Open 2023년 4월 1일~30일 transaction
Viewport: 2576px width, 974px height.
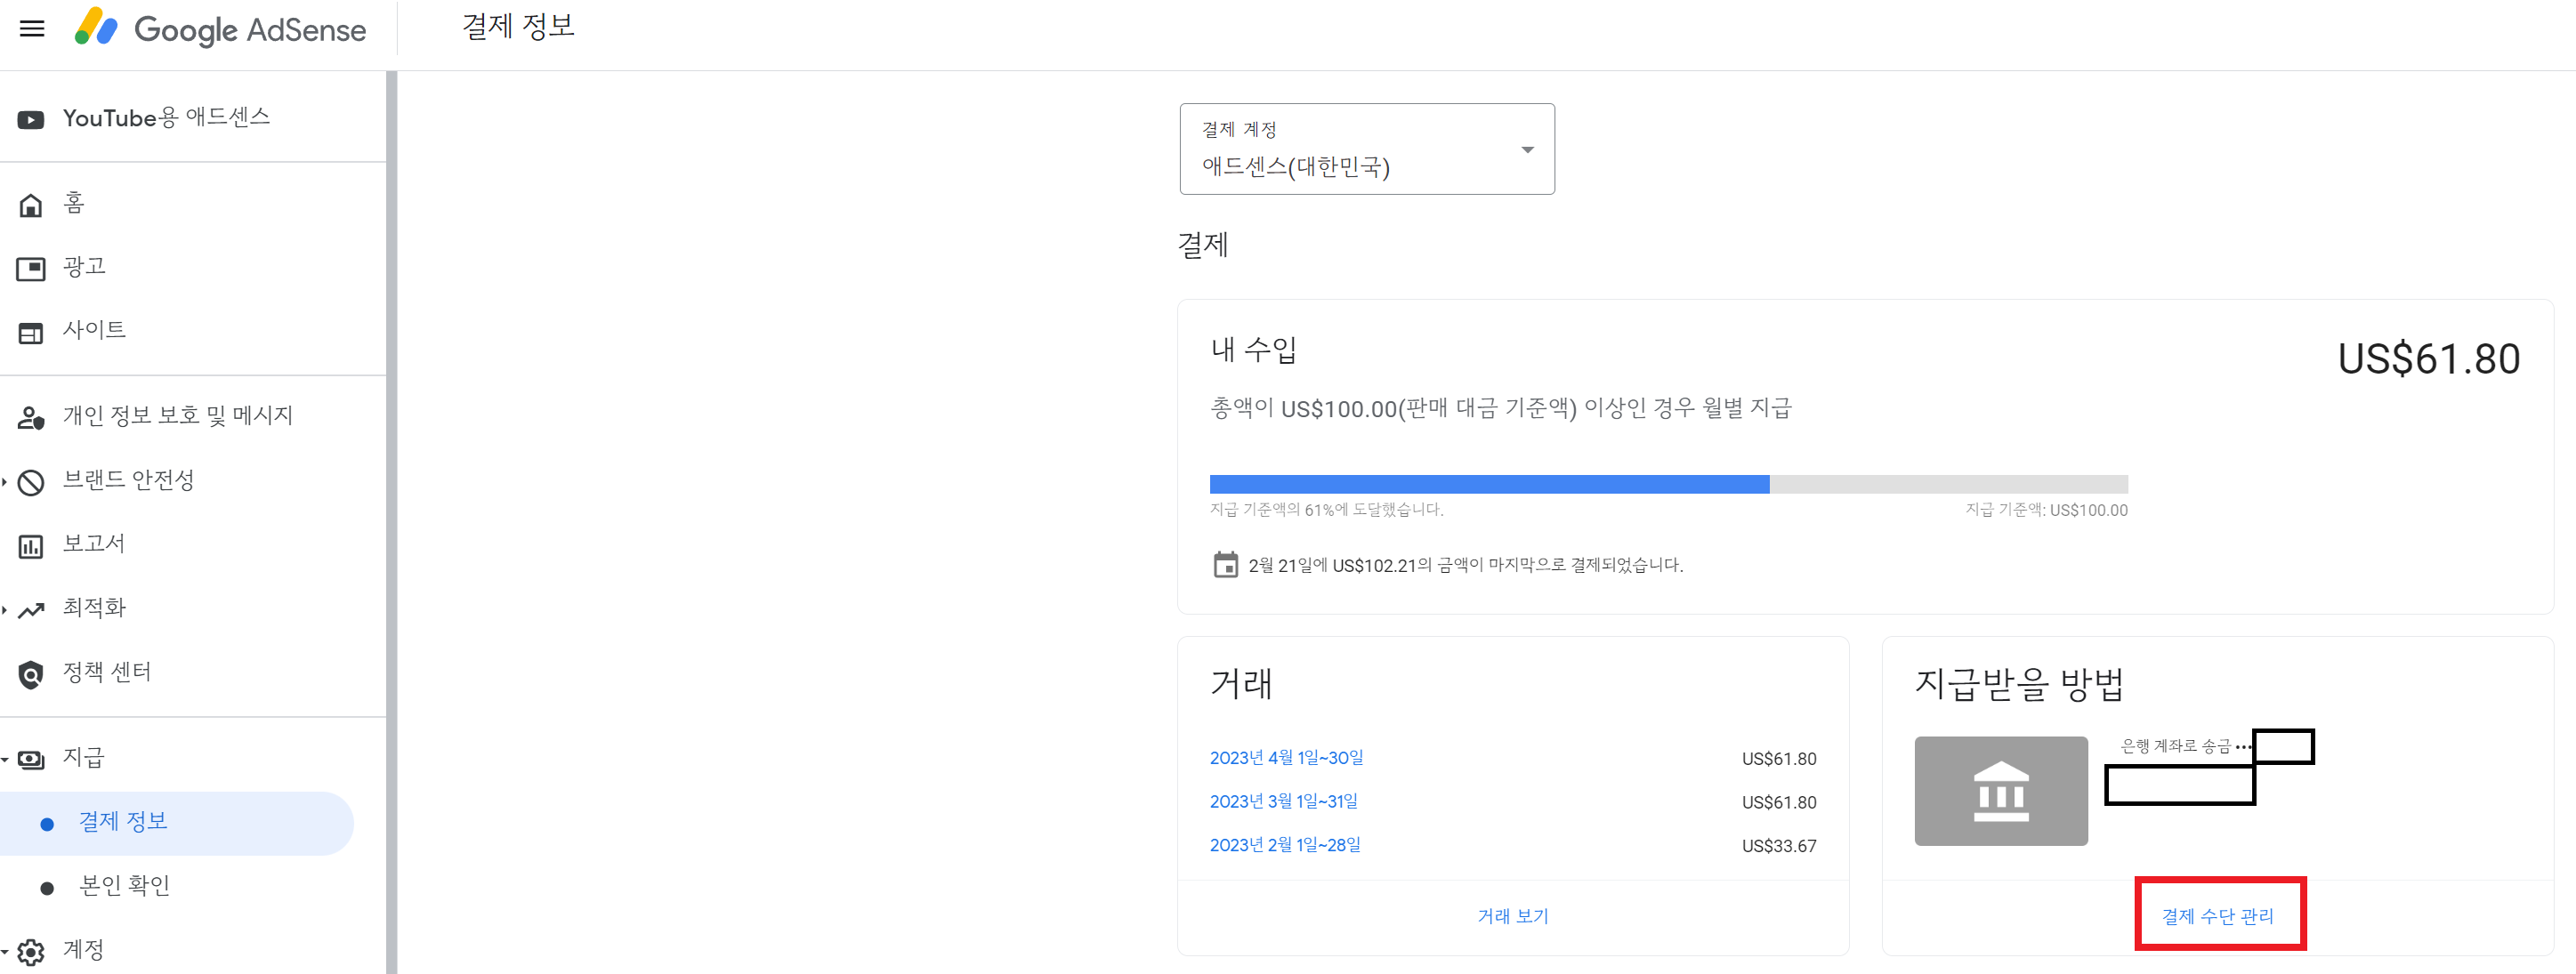(1286, 758)
